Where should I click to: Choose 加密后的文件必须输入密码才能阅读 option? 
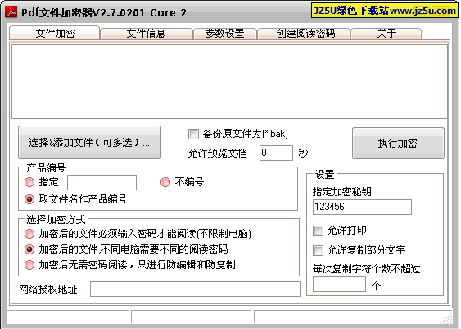[29, 234]
